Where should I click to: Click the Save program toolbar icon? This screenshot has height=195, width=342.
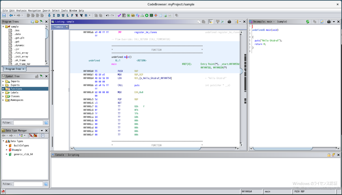(4, 15)
